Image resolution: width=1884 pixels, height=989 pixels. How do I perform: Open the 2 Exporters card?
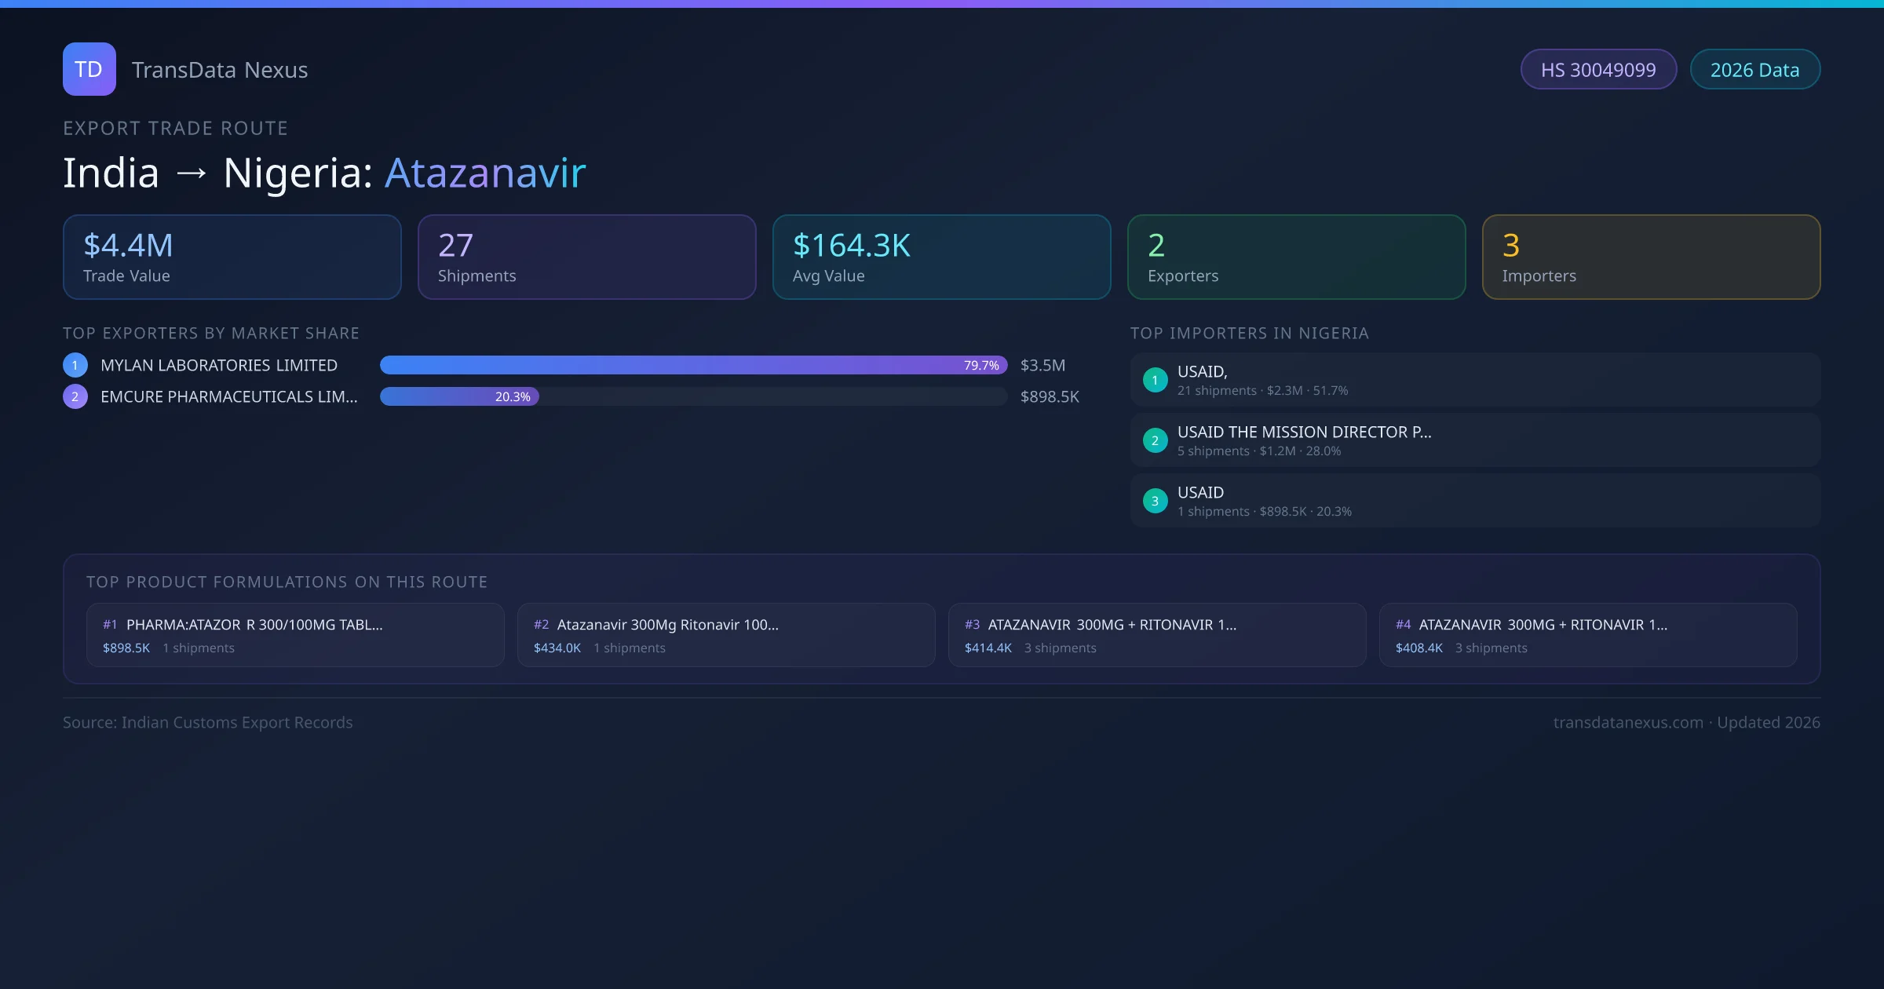(1296, 257)
